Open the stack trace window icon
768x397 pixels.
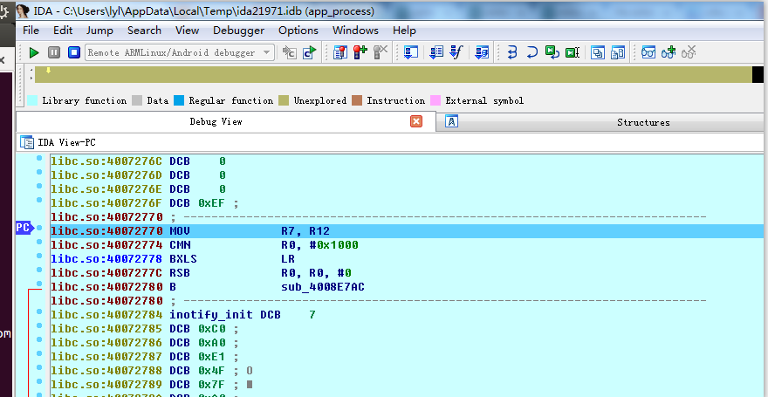410,52
